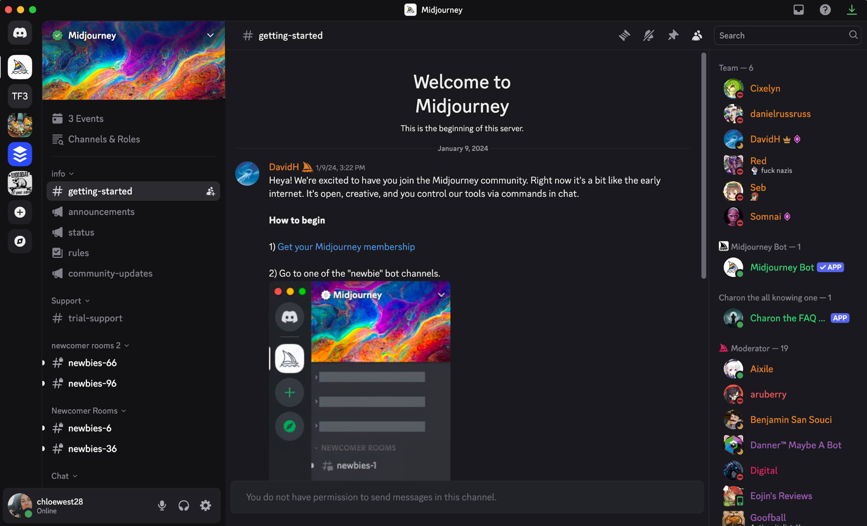This screenshot has height=526, width=867.
Task: Open Explore Discoverable Servers compass icon
Action: 20,241
